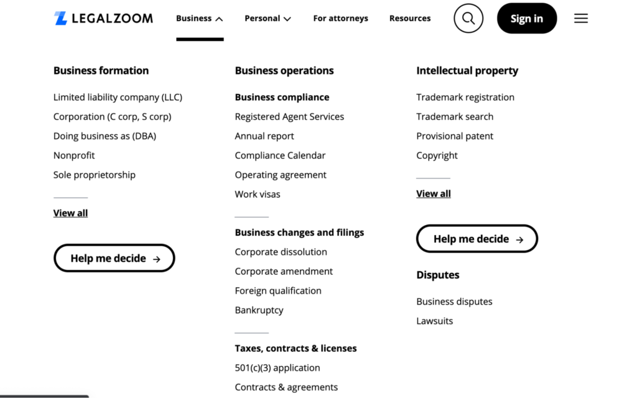Image resolution: width=637 pixels, height=398 pixels.
Task: Collapse the Business dropdown menu
Action: click(x=199, y=19)
